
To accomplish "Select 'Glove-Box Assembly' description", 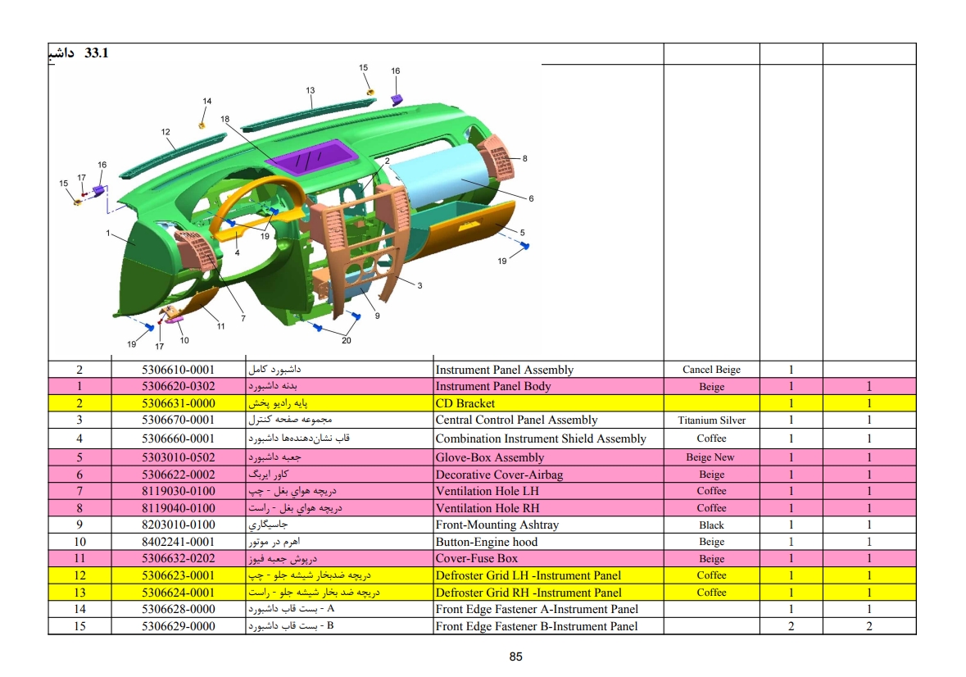I will 490,457.
